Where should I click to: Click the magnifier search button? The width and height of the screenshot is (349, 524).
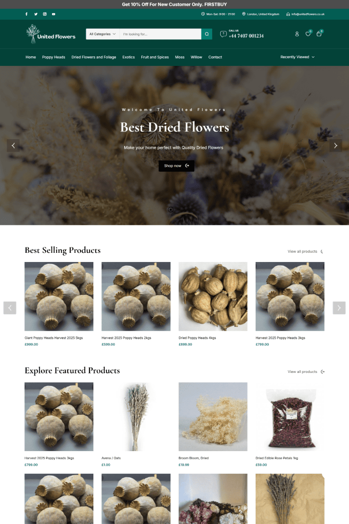pos(207,34)
